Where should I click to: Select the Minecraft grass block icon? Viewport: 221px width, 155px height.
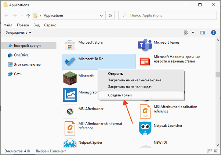70,78
